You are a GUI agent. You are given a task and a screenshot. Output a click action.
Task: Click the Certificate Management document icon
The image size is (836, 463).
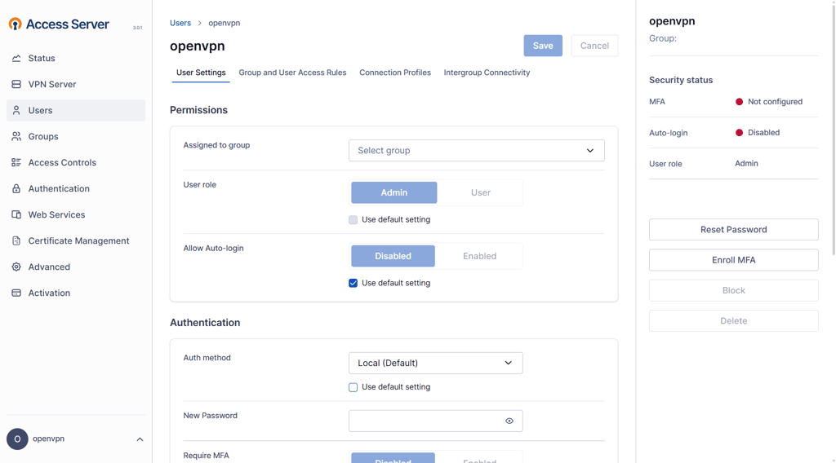click(16, 240)
